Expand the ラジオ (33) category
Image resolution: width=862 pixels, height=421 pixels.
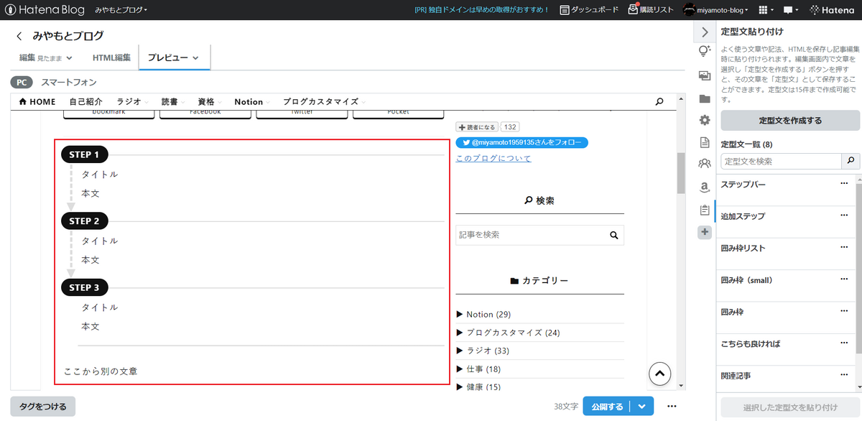click(483, 351)
